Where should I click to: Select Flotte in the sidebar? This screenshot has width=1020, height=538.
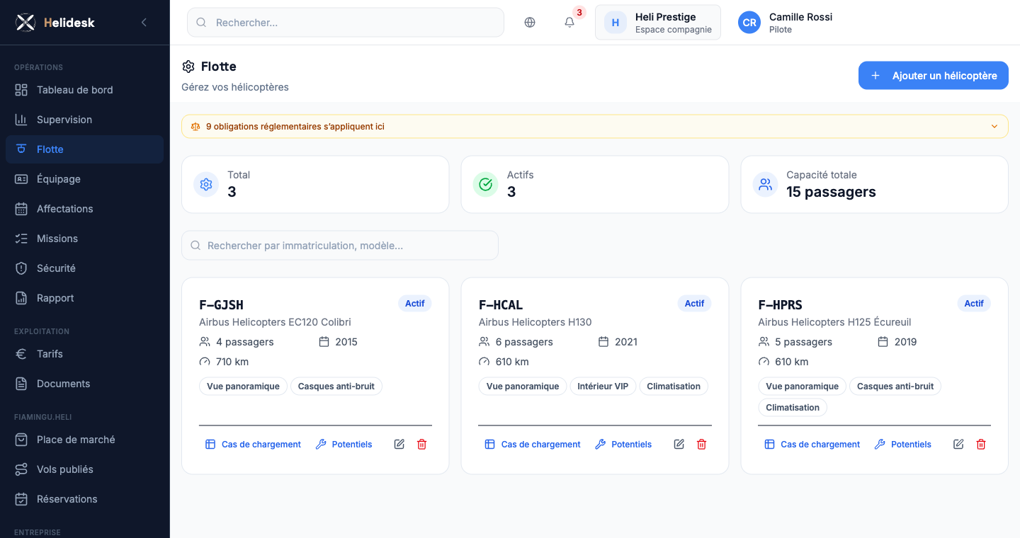84,149
